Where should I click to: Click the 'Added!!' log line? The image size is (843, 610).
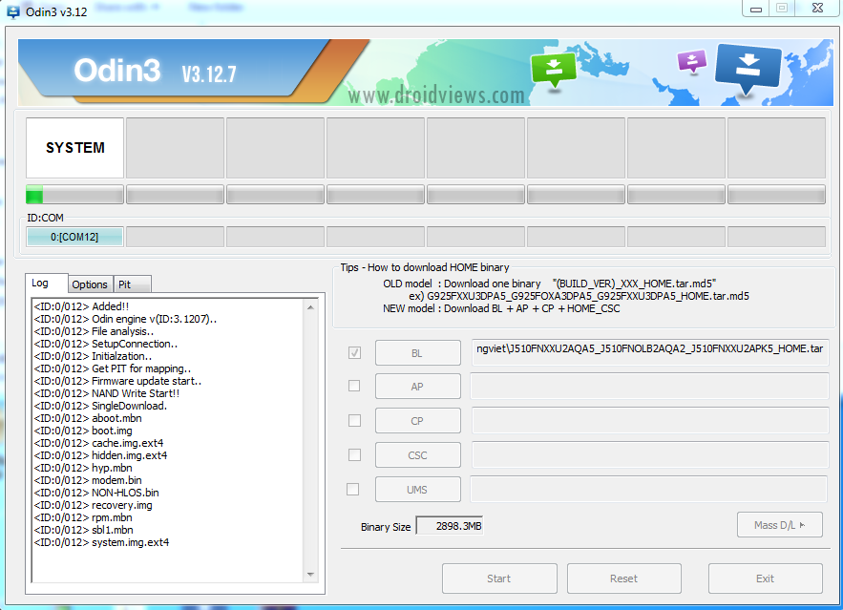click(82, 306)
